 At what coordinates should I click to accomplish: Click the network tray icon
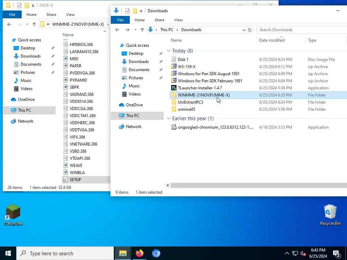pyautogui.click(x=295, y=253)
